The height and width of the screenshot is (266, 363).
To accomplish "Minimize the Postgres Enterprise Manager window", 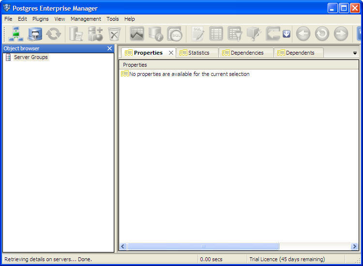I will point(333,8).
